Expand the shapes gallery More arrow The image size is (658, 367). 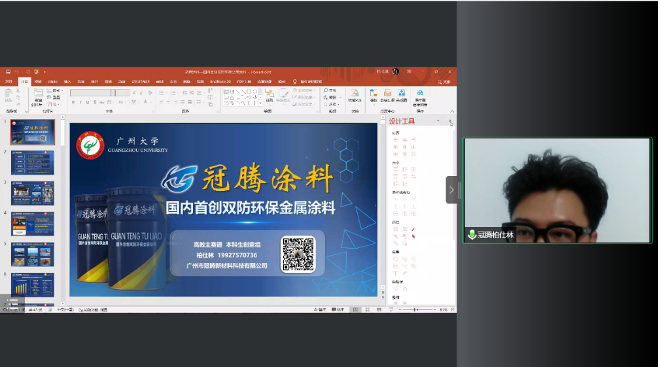260,103
